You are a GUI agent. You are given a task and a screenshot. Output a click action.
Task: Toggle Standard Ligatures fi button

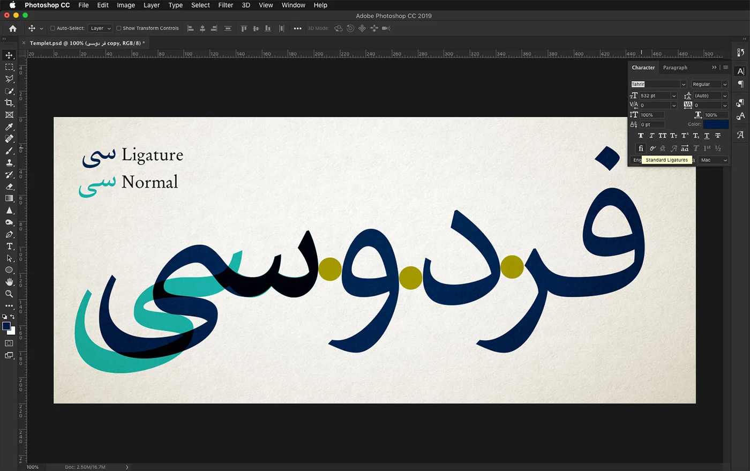click(641, 148)
